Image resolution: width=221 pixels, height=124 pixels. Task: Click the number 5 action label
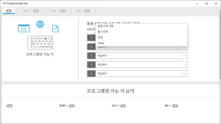click(91, 73)
